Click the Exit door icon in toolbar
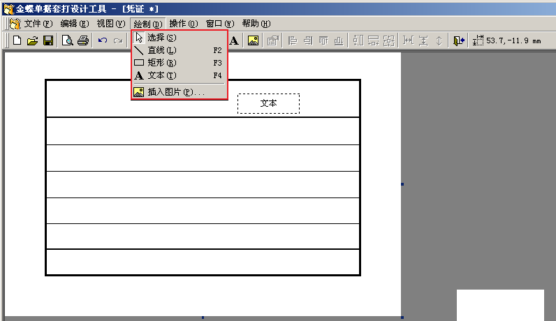Image resolution: width=556 pixels, height=321 pixels. tap(458, 40)
